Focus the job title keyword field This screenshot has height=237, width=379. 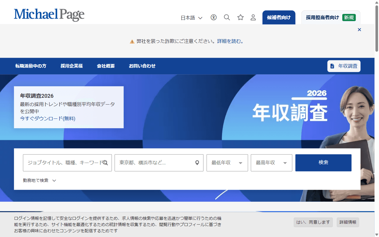(x=67, y=163)
